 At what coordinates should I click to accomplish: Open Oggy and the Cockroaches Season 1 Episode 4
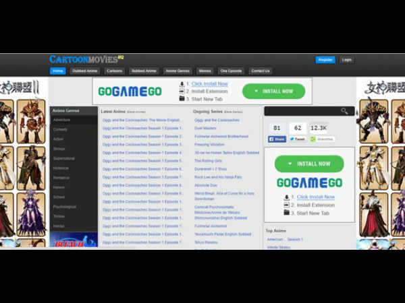pos(142,153)
